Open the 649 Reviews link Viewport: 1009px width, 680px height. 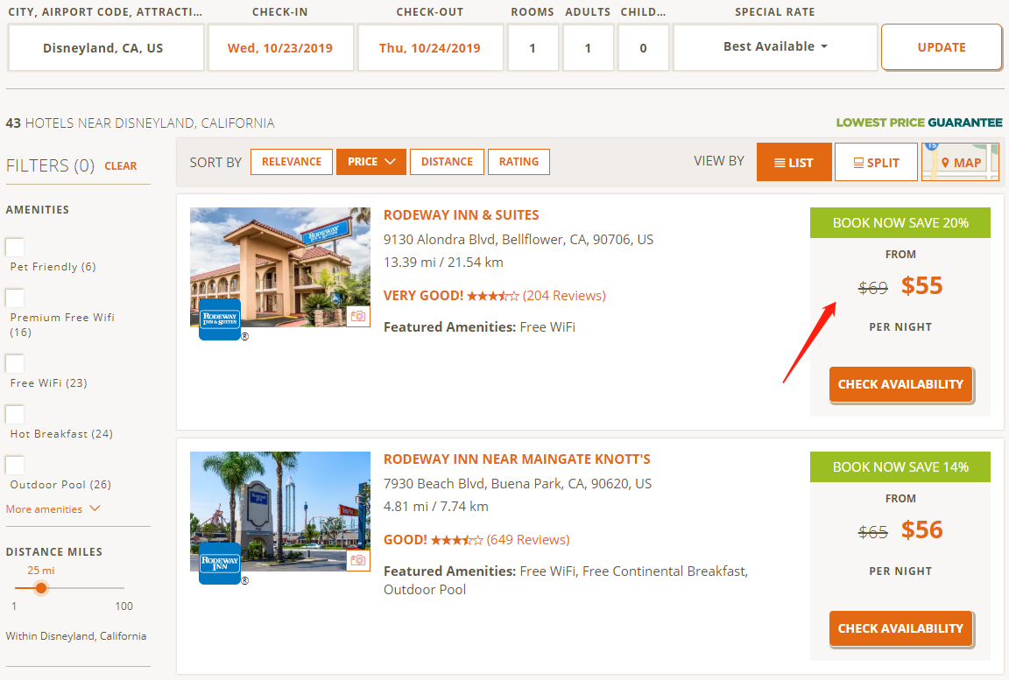tap(527, 540)
